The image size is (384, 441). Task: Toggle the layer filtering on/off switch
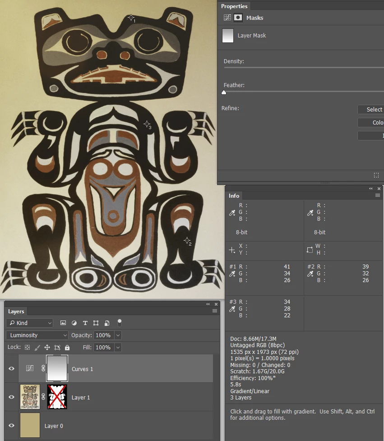[120, 323]
